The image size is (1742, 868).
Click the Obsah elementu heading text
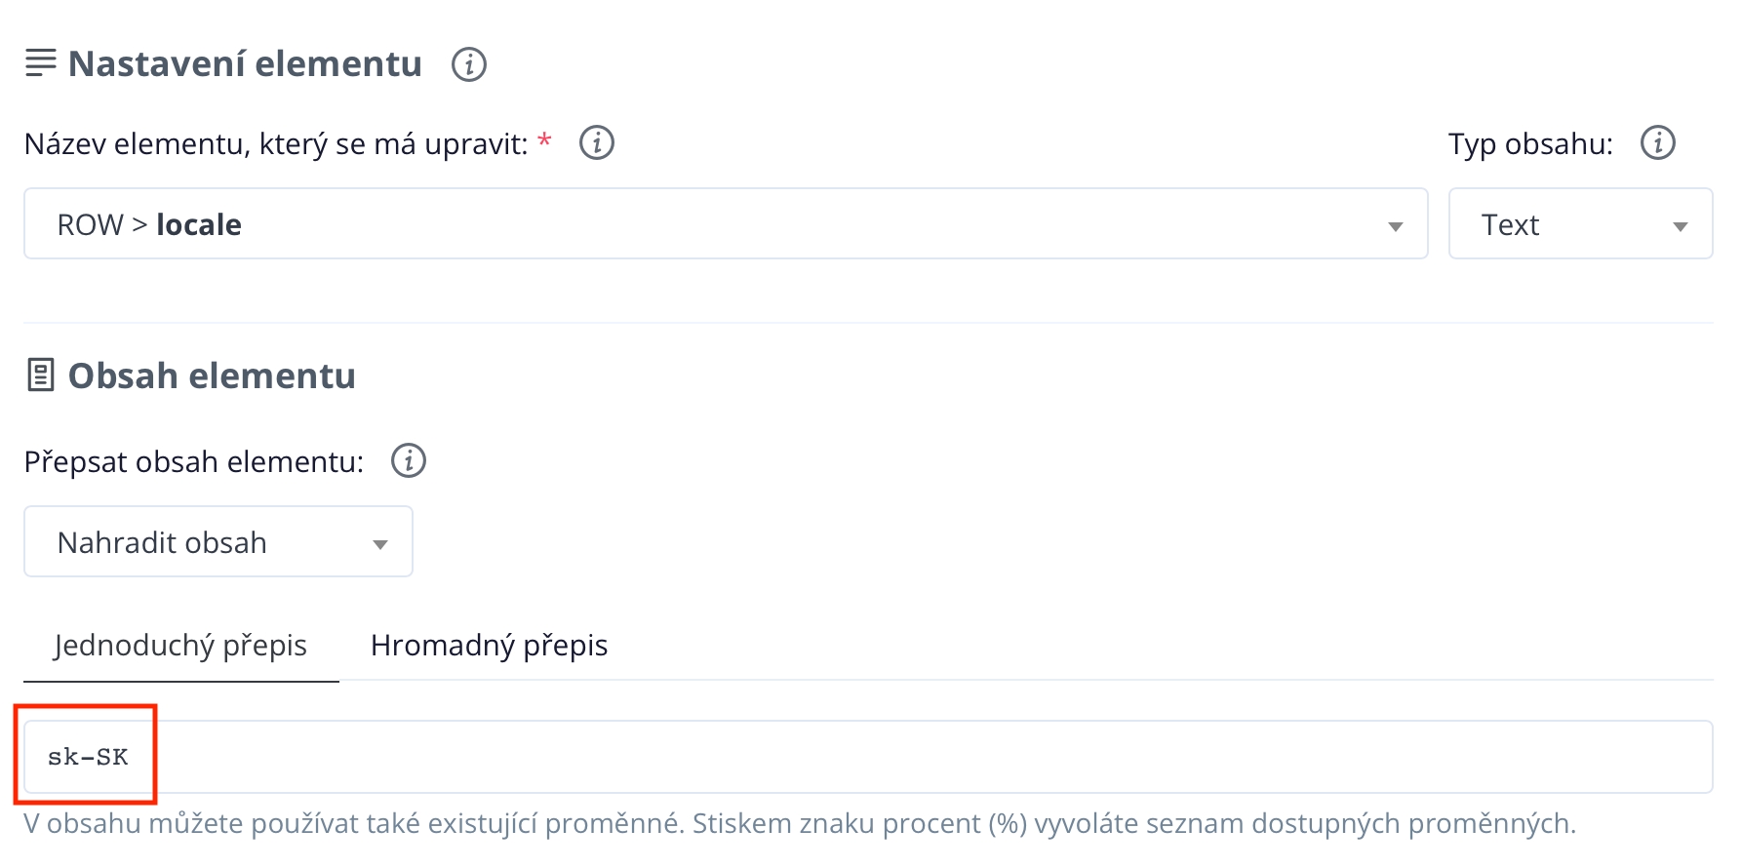[x=212, y=376]
